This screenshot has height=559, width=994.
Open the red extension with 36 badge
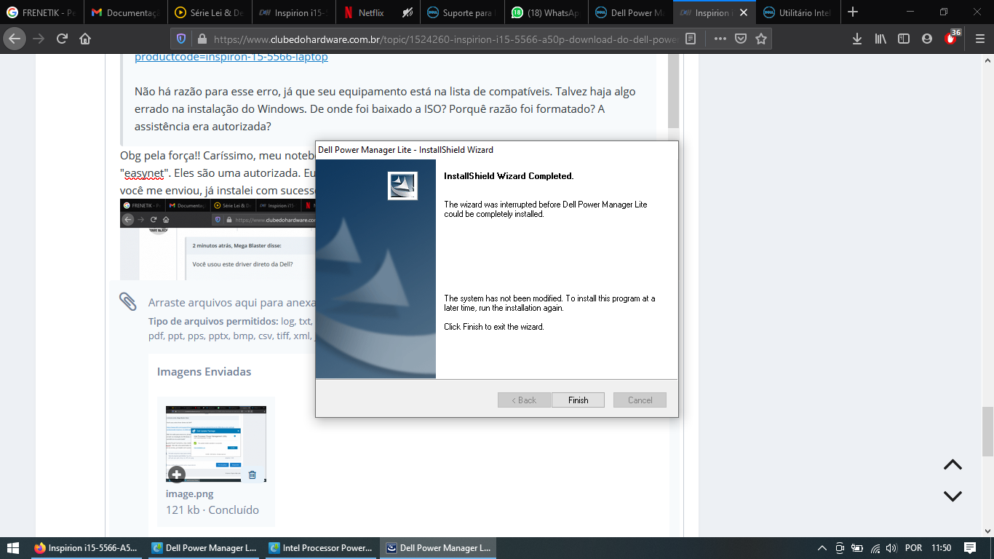952,37
